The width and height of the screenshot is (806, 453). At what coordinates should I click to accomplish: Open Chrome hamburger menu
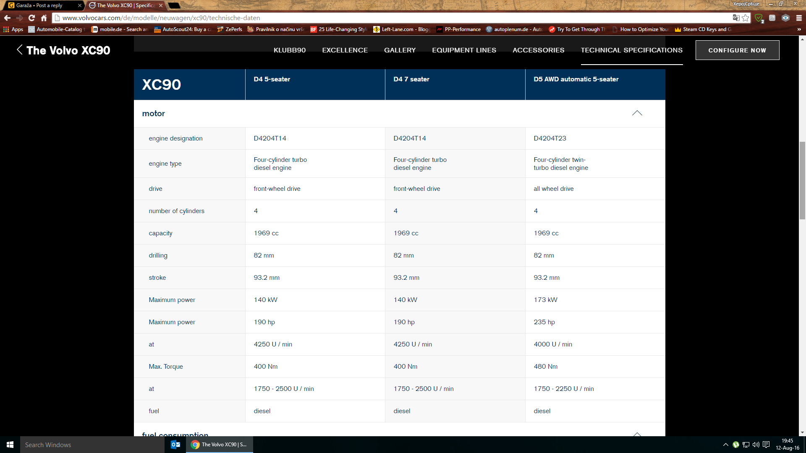(x=799, y=18)
